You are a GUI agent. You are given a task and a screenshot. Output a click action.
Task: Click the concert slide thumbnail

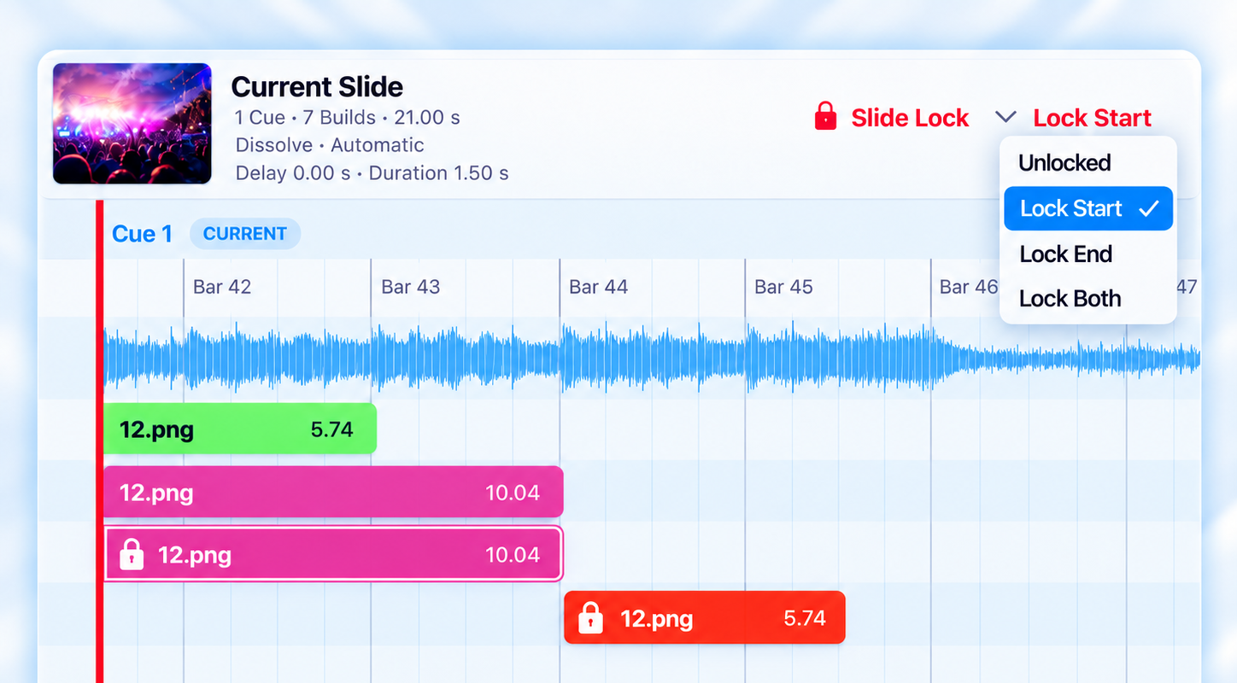click(x=132, y=124)
